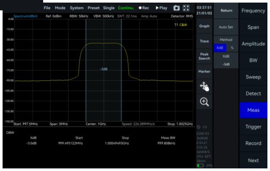
Task: Click the OBW heading
Action: point(10,133)
